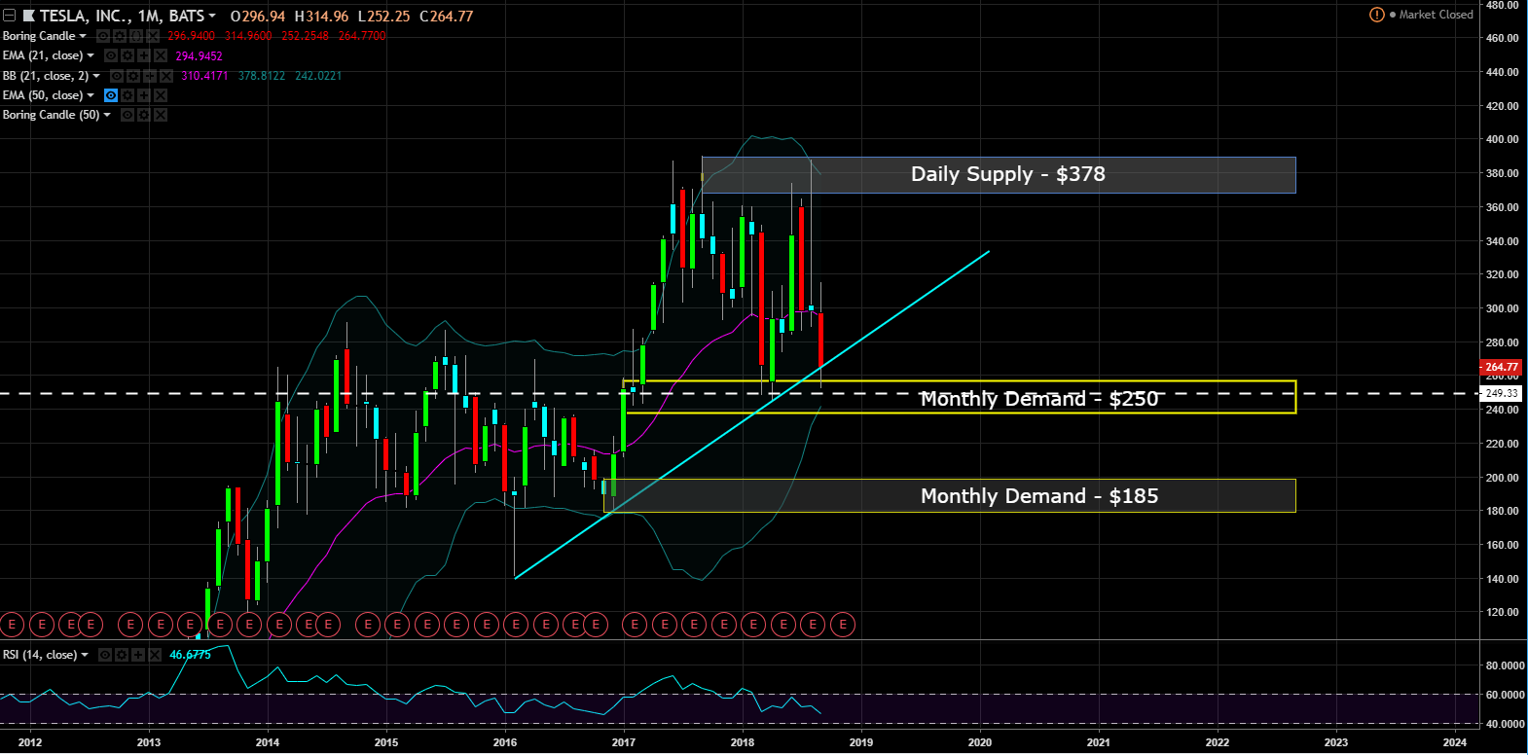Expand the first Boring Candle dropdown arrow
Screen dimensions: 1528x755
(x=83, y=36)
